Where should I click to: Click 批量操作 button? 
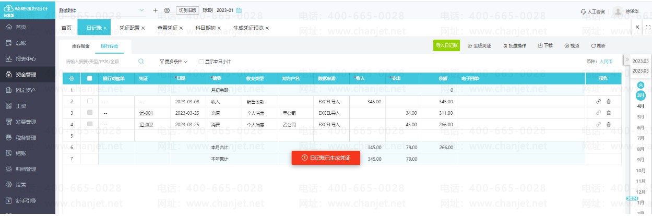514,46
